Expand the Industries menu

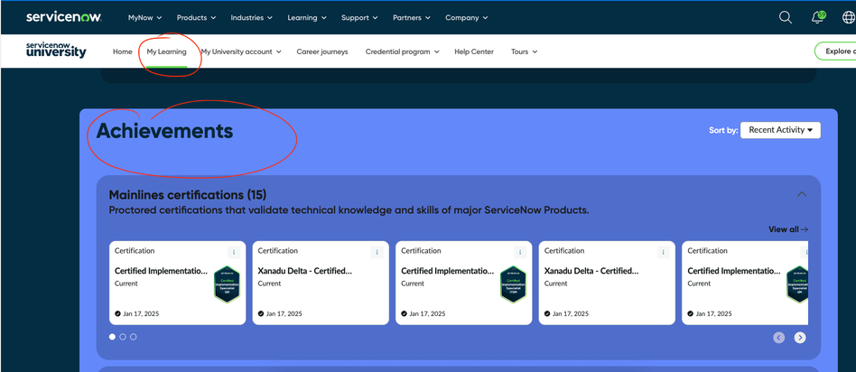tap(251, 17)
